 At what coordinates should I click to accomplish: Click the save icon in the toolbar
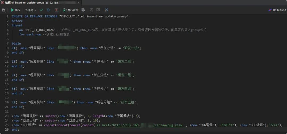point(3,10)
